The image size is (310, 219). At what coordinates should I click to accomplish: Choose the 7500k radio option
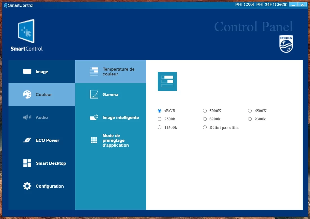click(160, 119)
